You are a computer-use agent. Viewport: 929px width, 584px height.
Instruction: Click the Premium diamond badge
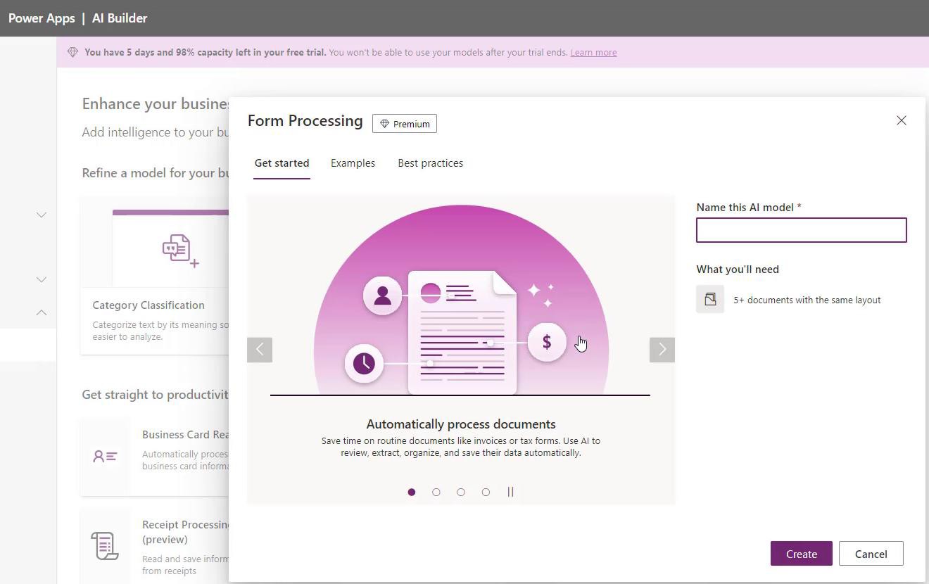405,124
